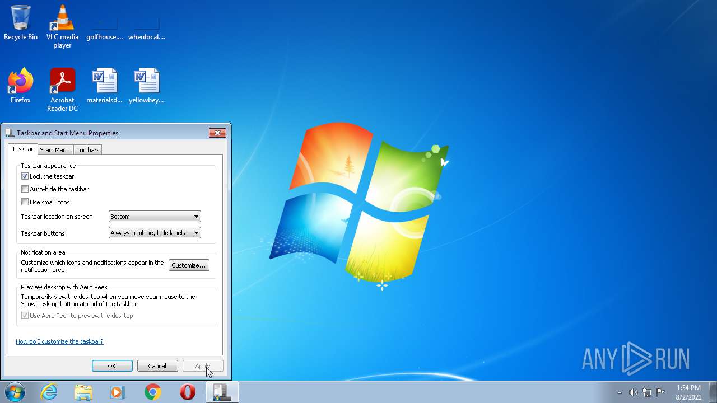
Task: Click the Customize... notification area button
Action: (x=189, y=265)
